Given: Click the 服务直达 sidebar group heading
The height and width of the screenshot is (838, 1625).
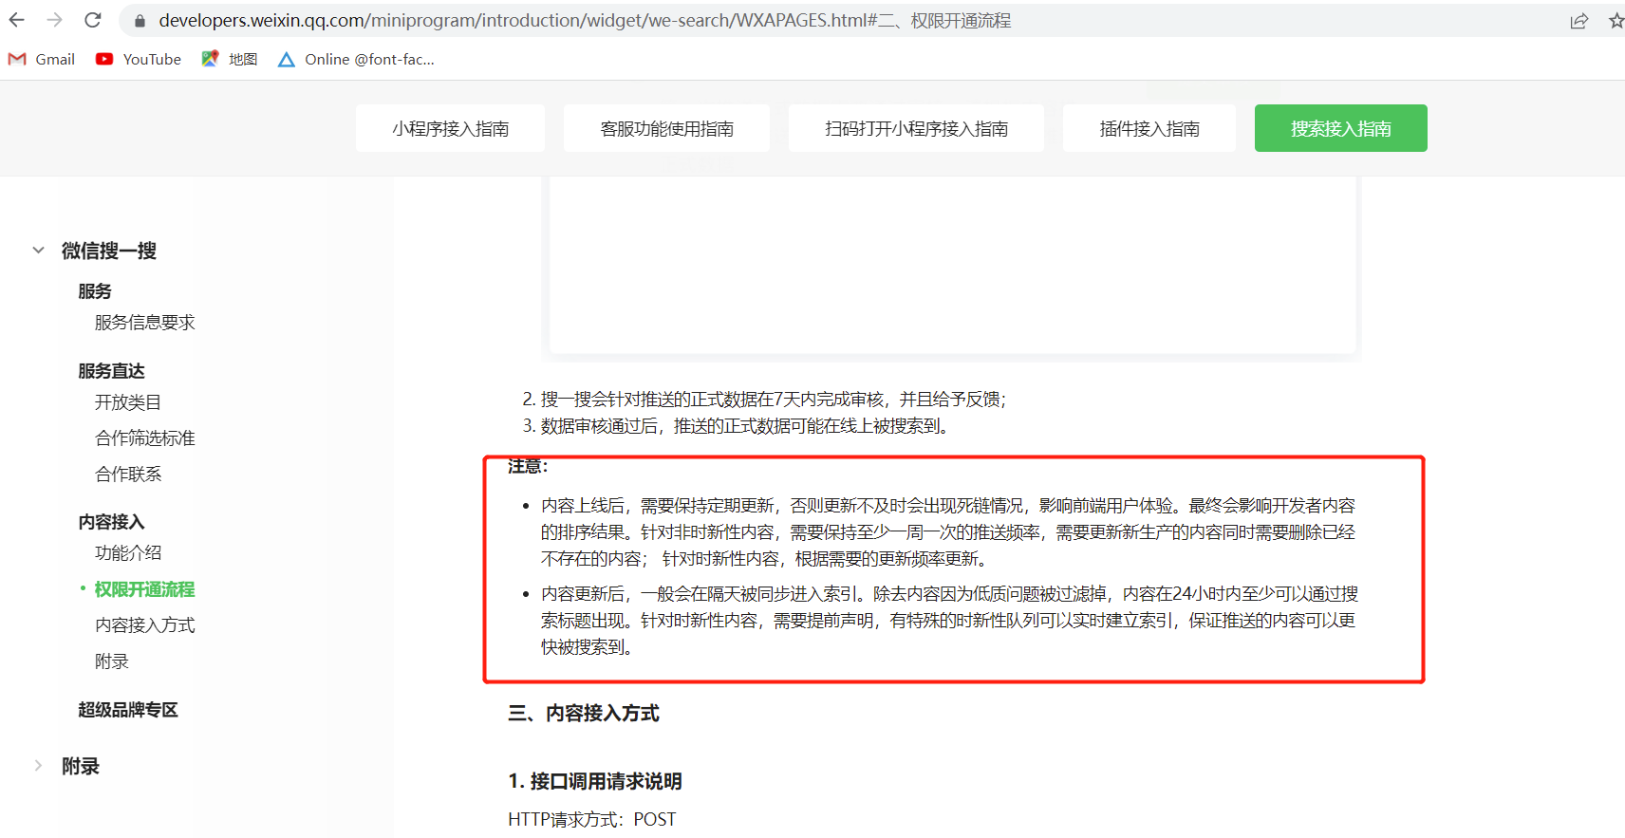Looking at the screenshot, I should [111, 371].
